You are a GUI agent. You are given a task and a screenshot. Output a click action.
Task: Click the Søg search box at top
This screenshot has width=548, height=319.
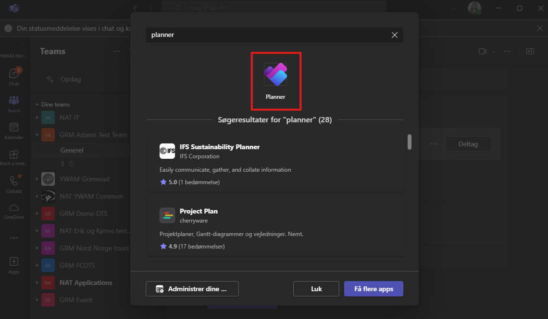coord(274,8)
